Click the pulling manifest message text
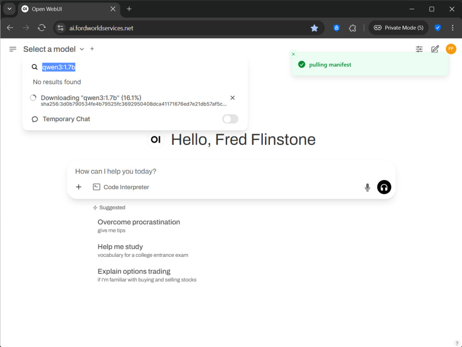462x347 pixels. (330, 65)
